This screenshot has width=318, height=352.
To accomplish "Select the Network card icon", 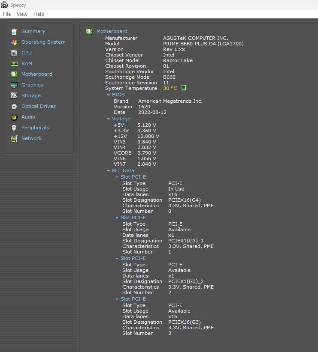I will pos(14,138).
